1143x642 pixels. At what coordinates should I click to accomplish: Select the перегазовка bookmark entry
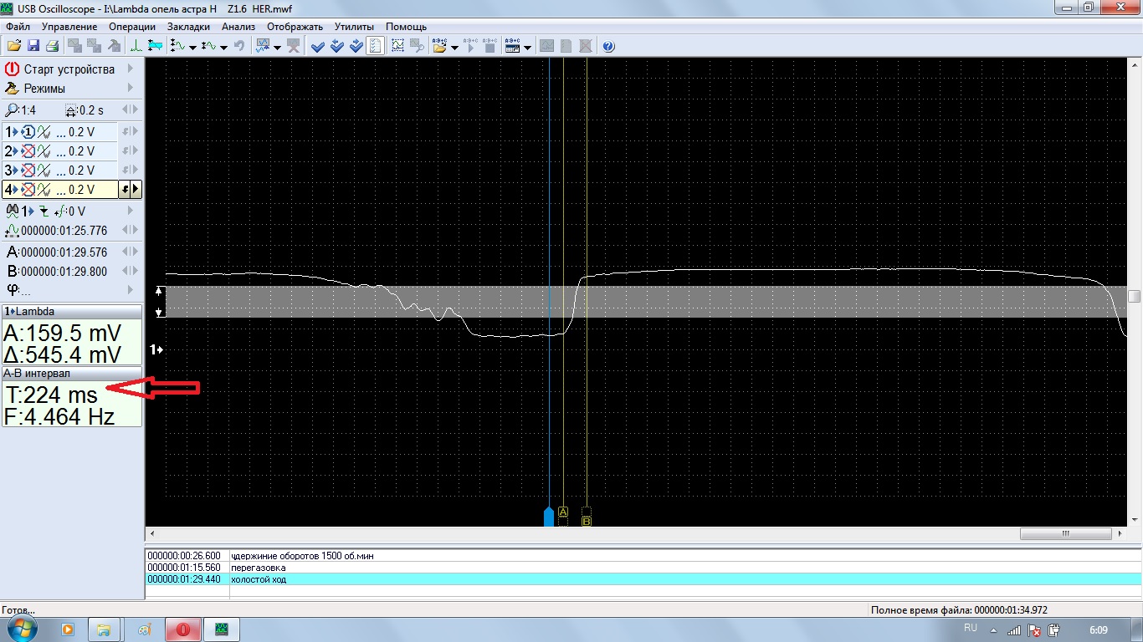tap(258, 568)
